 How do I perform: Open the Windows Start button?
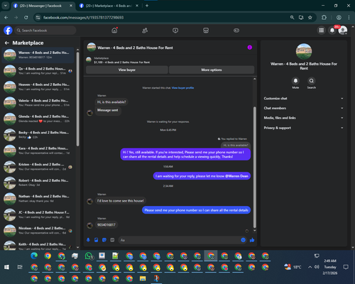click(6, 267)
